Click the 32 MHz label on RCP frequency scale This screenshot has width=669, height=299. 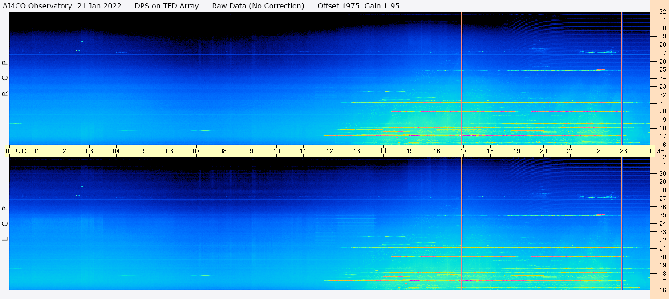click(x=662, y=12)
